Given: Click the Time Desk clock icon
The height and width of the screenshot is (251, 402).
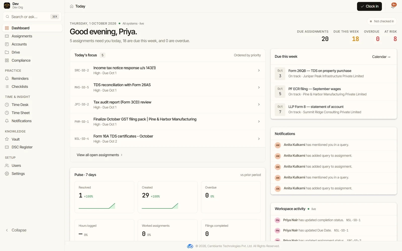Looking at the screenshot, I should 7,105.
